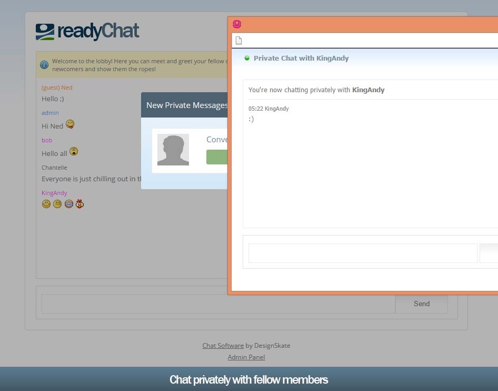Click the pink KingAndy username in lobby
Screen dimensions: 498x391
point(54,193)
